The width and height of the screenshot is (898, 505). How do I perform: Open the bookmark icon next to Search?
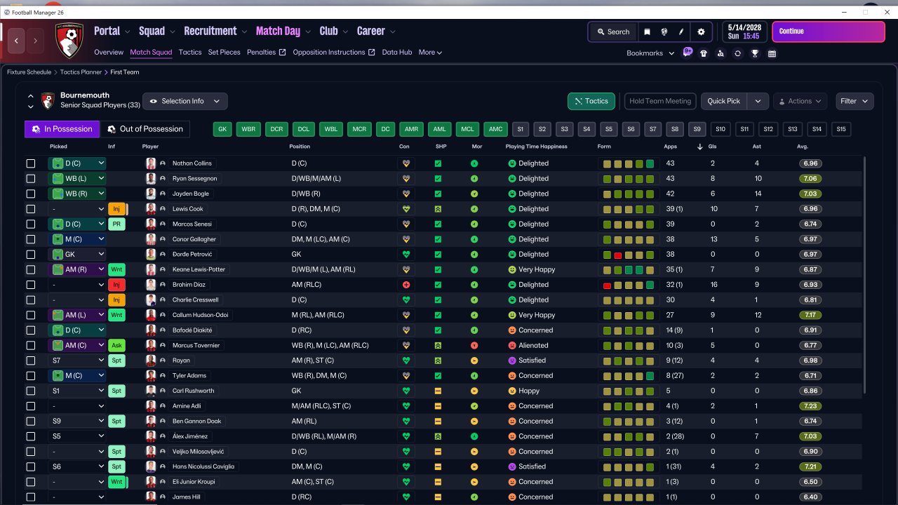point(647,32)
